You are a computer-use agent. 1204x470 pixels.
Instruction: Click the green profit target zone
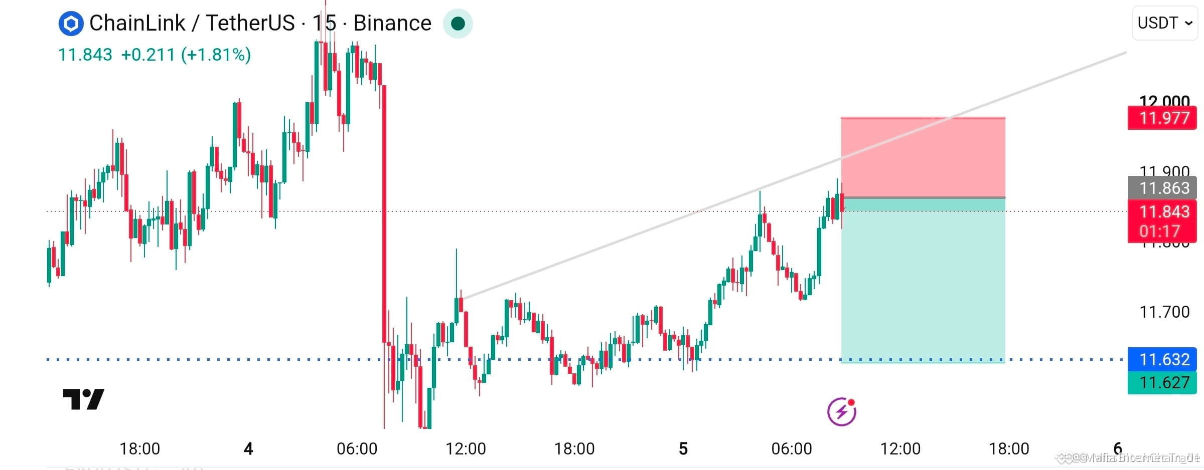click(x=923, y=281)
